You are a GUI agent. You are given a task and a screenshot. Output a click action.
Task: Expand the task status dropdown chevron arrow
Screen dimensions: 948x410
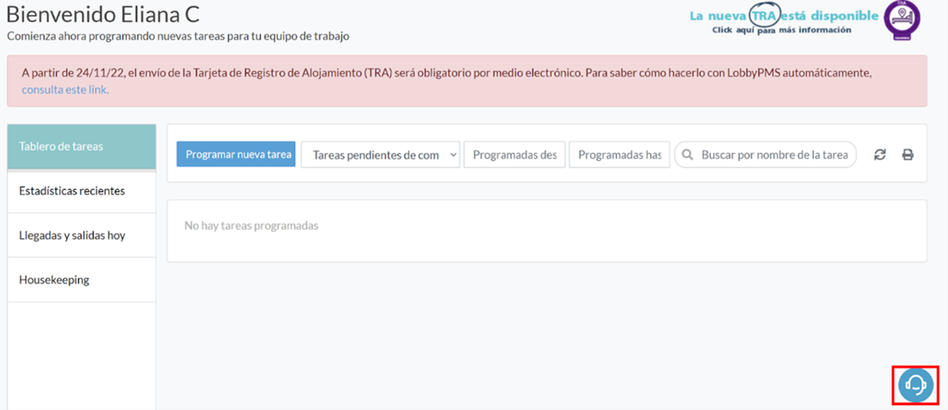coord(453,154)
